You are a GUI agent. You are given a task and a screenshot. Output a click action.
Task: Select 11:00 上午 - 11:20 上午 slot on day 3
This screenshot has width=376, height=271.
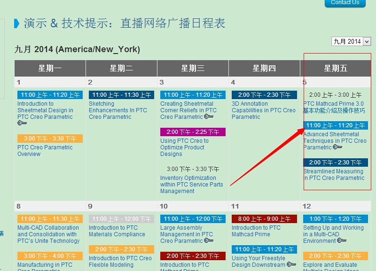193,95
